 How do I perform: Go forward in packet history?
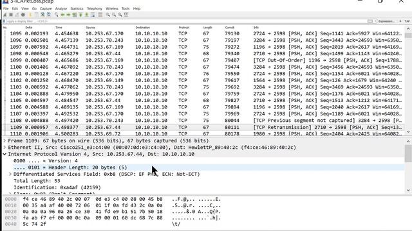tap(69, 15)
